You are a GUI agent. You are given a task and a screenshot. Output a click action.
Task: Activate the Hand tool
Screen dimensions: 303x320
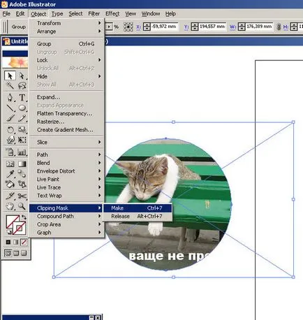(x=10, y=206)
